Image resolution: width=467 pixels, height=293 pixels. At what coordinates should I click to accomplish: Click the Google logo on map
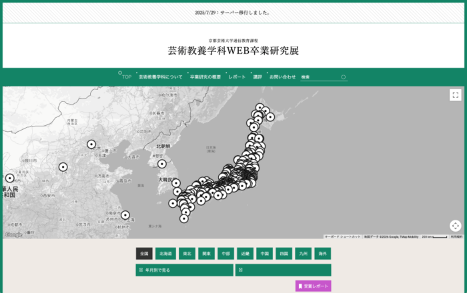point(14,234)
